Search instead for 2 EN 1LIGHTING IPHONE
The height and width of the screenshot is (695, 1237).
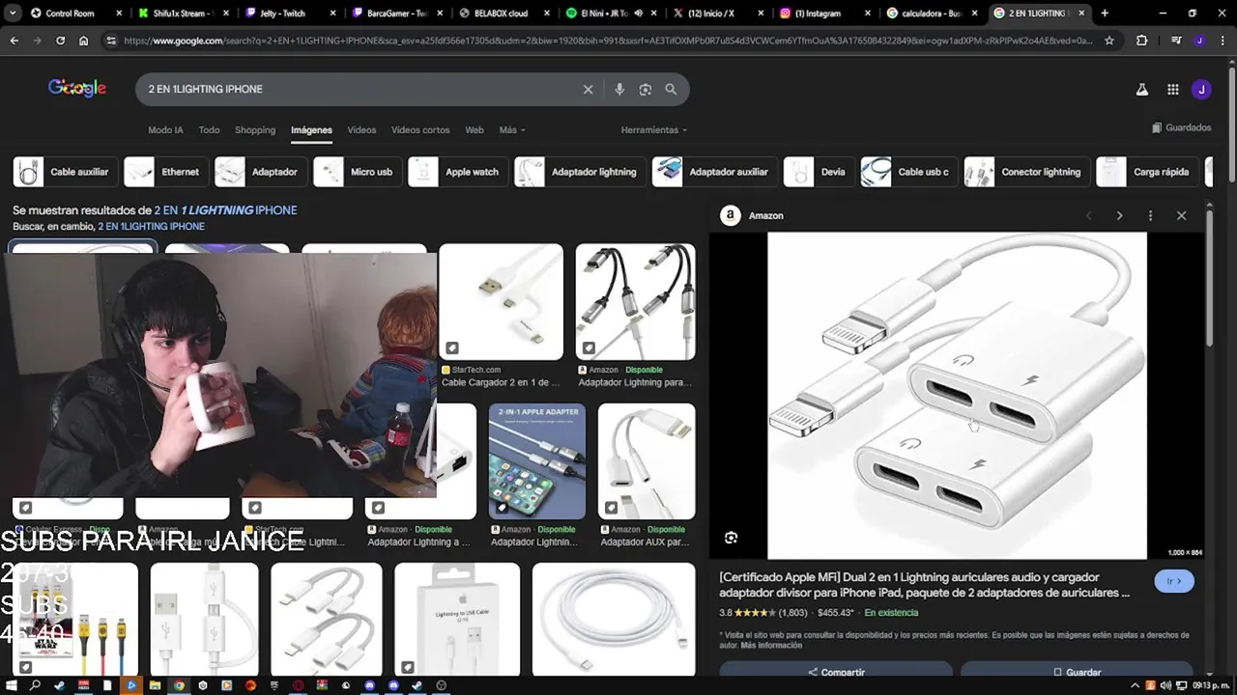tap(151, 227)
